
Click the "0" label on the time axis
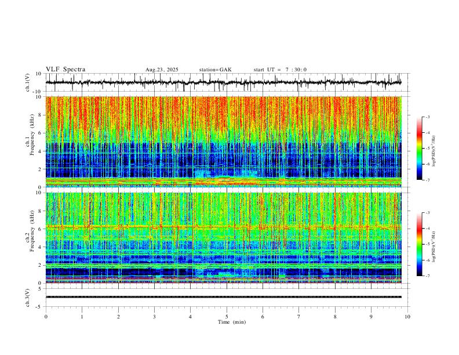coord(46,317)
